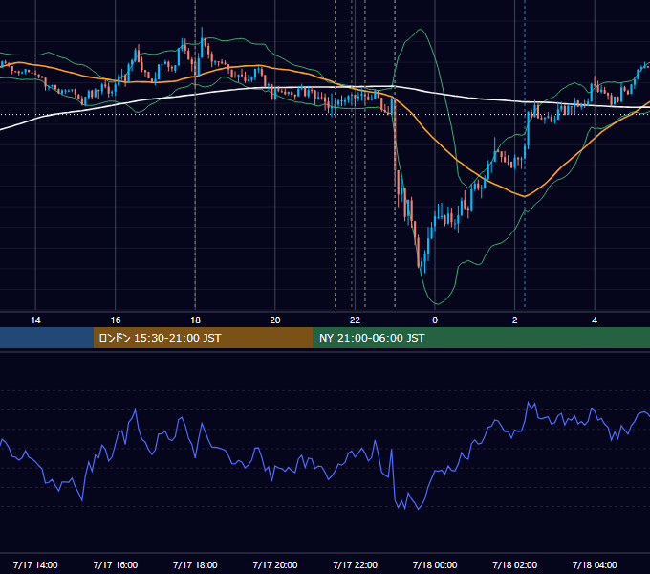The height and width of the screenshot is (574, 650).
Task: Select the 2 hour axis label
Action: [515, 320]
